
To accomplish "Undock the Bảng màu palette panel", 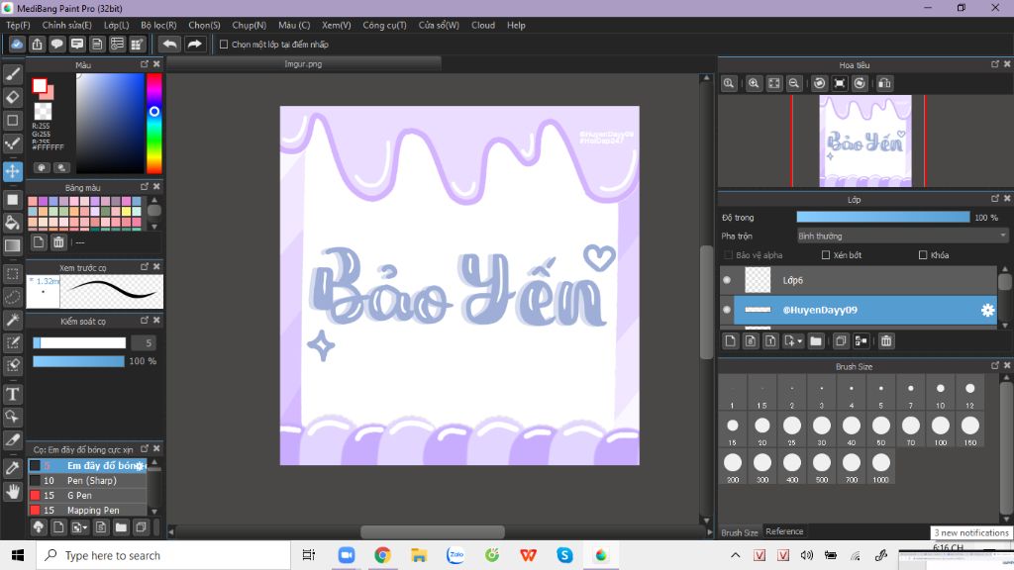I will point(145,187).
